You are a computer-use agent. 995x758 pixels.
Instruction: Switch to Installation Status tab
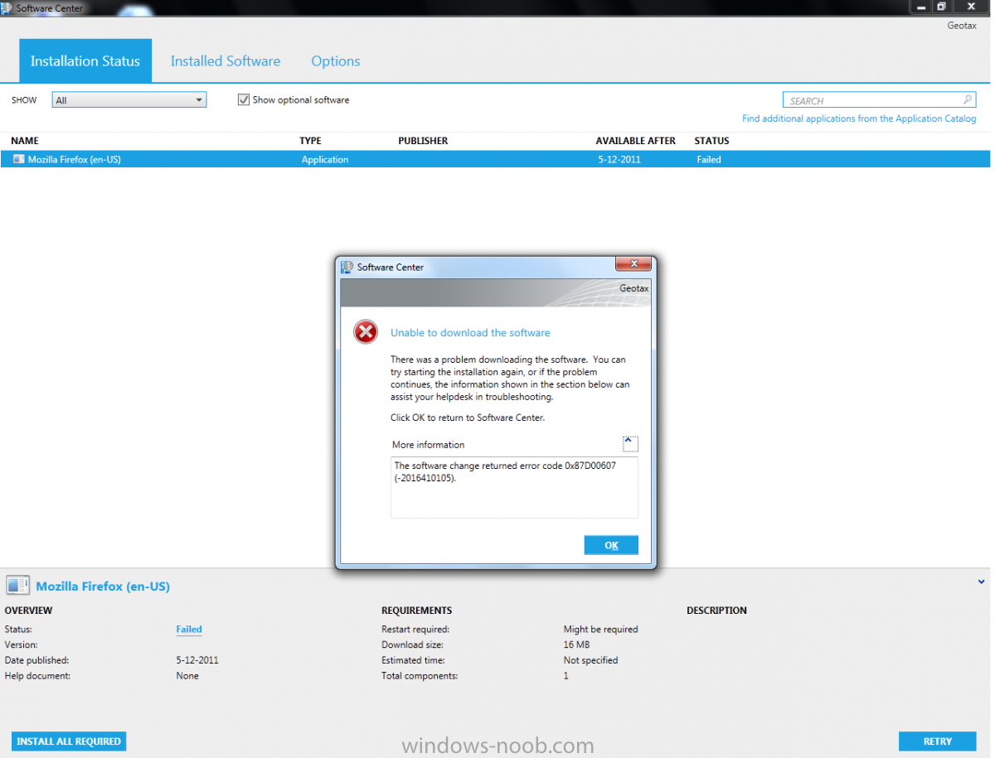tap(85, 60)
